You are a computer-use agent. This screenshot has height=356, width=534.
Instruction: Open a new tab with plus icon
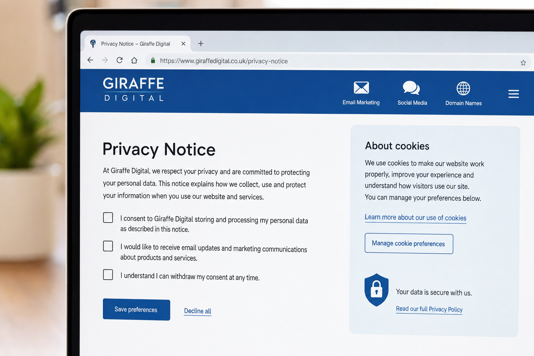click(x=201, y=43)
